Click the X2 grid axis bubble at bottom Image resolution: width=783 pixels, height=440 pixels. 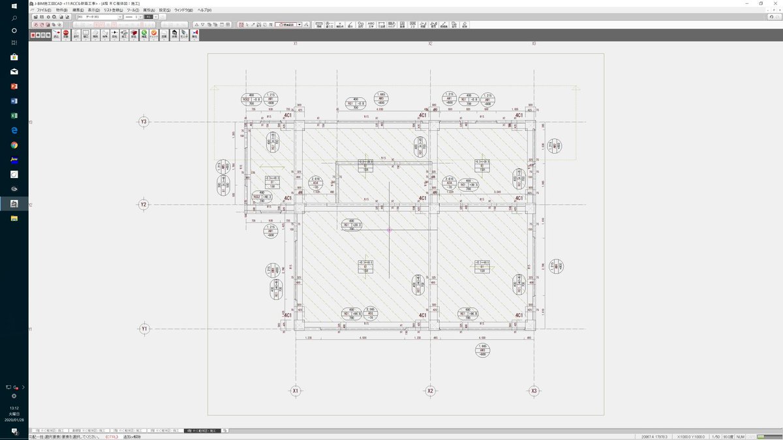[430, 391]
